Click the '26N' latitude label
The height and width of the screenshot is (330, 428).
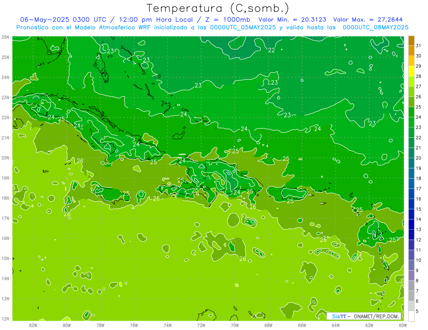pos(5,37)
